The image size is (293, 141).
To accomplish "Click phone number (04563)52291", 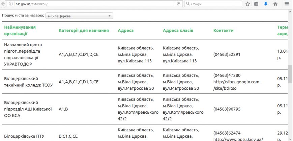I will pos(227,54).
